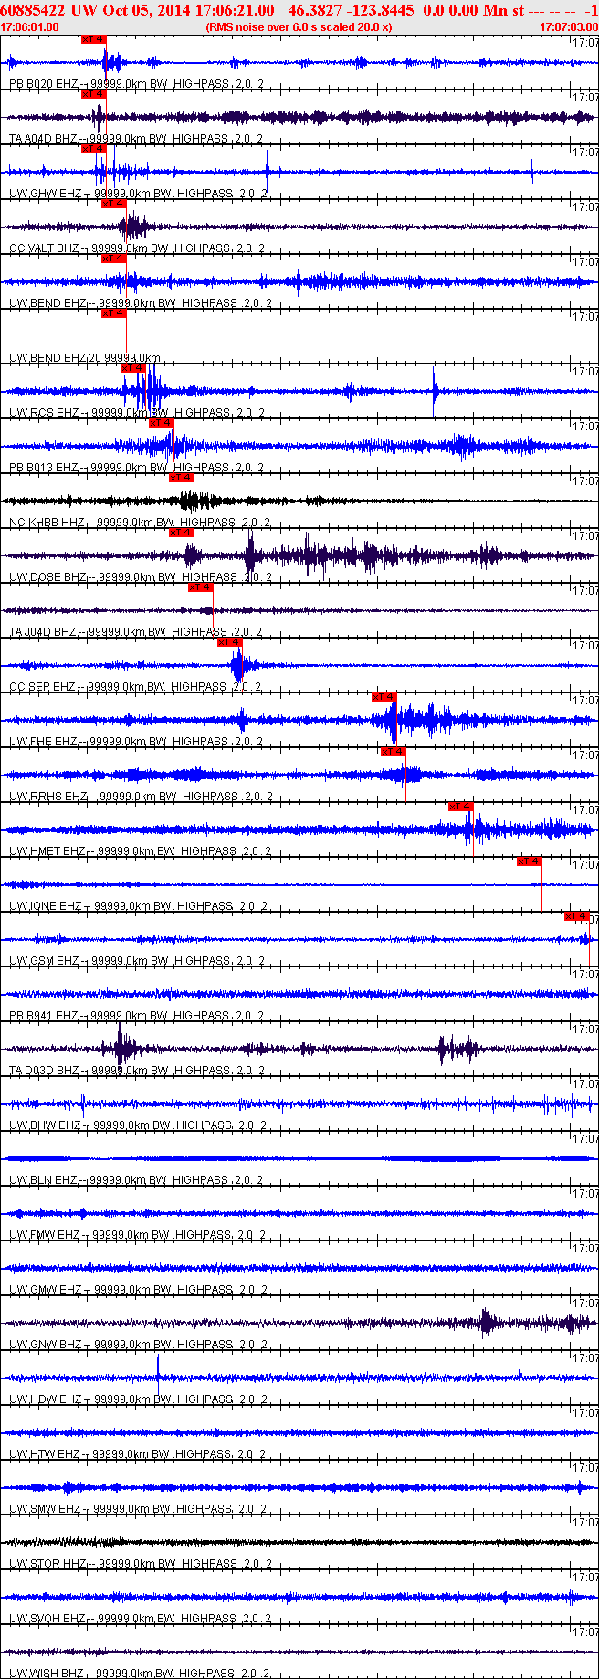Click the pick marker on PB B013 trace
The image size is (599, 1679).
coord(162,423)
